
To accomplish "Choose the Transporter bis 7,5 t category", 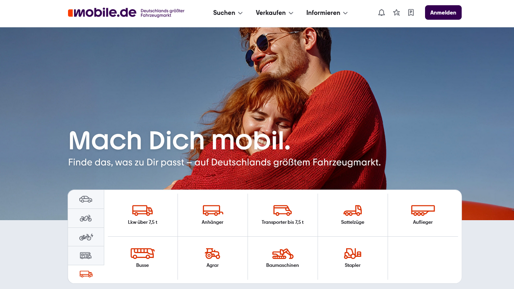I will point(283,215).
